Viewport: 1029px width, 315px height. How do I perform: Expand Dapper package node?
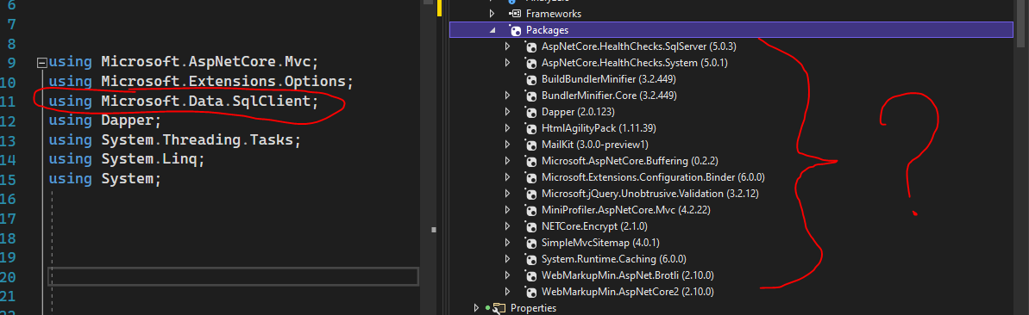click(x=507, y=112)
